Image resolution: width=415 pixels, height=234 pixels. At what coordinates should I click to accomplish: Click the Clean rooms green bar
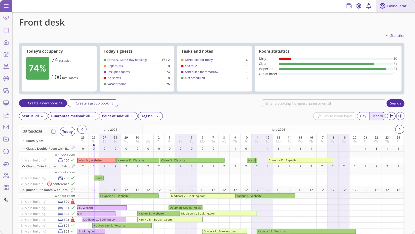(x=327, y=64)
